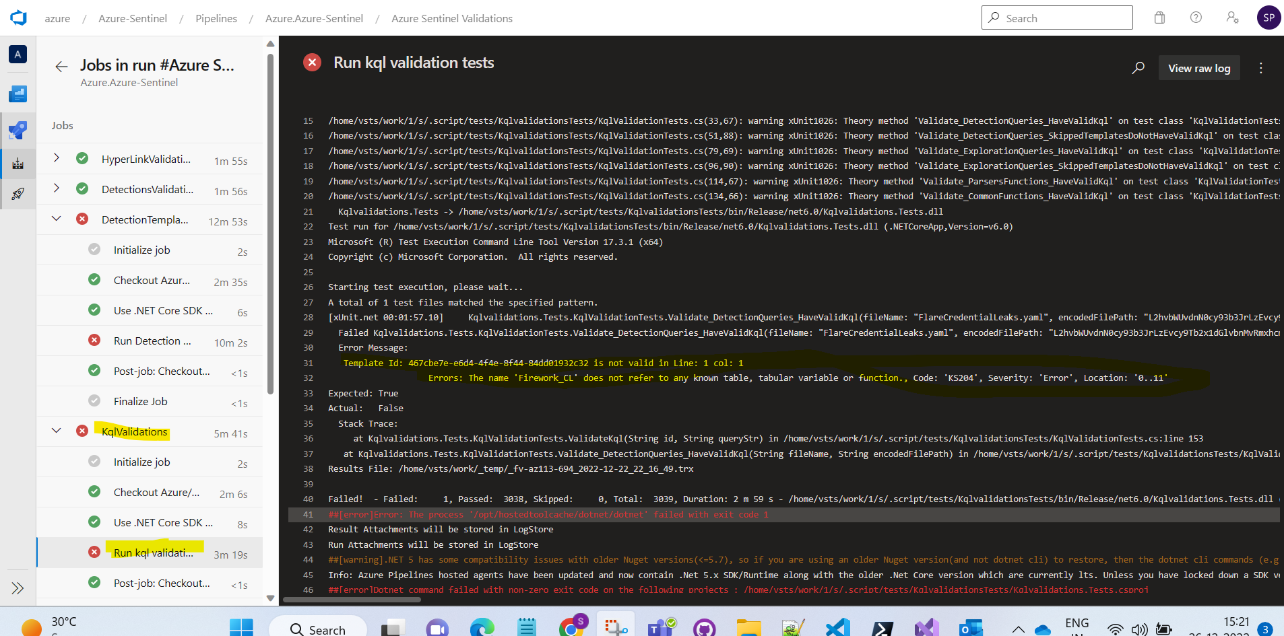The width and height of the screenshot is (1284, 636).
Task: Open the azure breadcrumb link
Action: pos(57,18)
